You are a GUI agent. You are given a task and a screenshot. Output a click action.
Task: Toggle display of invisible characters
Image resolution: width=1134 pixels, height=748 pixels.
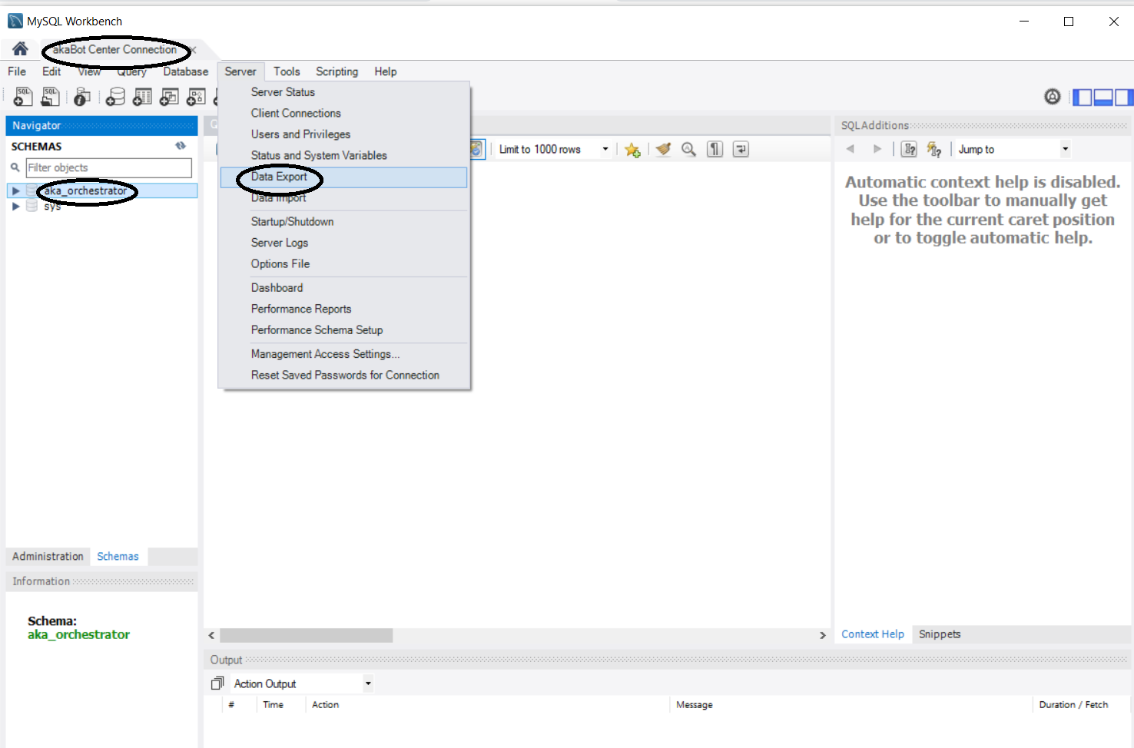coord(715,150)
